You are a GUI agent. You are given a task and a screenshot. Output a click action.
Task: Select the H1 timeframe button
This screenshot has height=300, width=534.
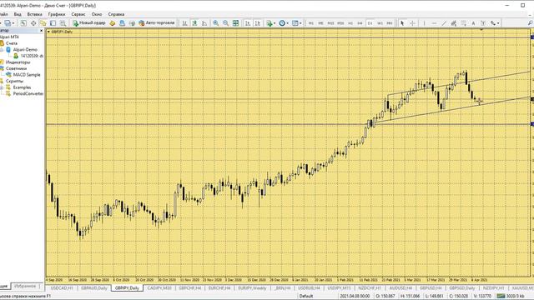coord(350,23)
